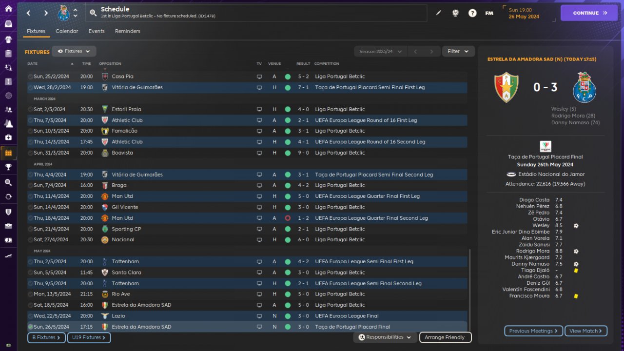The image size is (624, 351).
Task: Click the Taça de Portugal Placard Final competition link
Action: (x=545, y=157)
